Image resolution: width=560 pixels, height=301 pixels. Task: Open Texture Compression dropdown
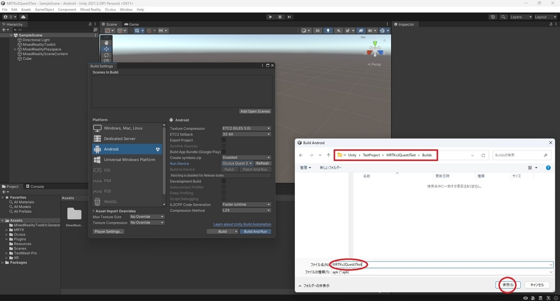point(246,128)
